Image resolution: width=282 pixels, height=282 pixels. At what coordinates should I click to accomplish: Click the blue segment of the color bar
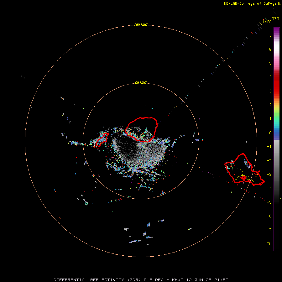pyautogui.click(x=277, y=133)
